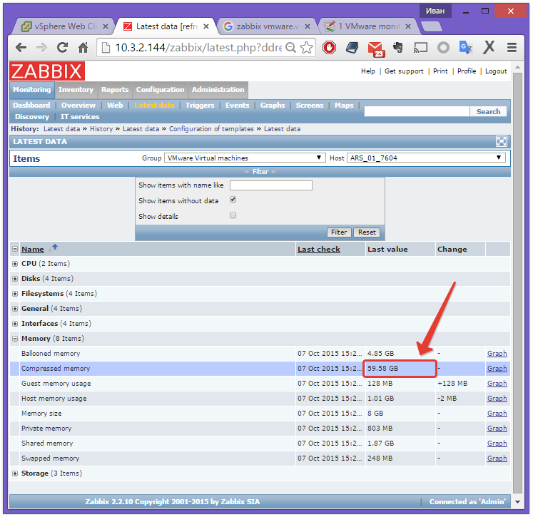Expand the CPU items group
The height and width of the screenshot is (517, 533).
point(15,264)
